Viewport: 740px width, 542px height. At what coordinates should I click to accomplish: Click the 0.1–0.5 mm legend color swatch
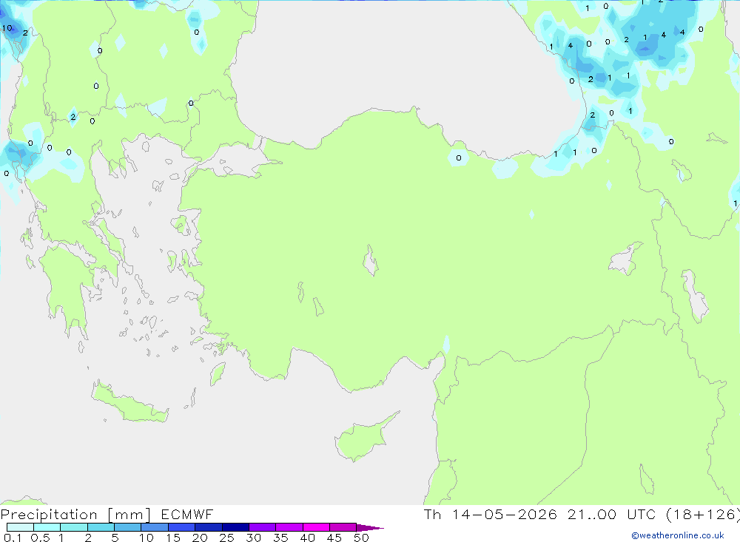(x=20, y=527)
